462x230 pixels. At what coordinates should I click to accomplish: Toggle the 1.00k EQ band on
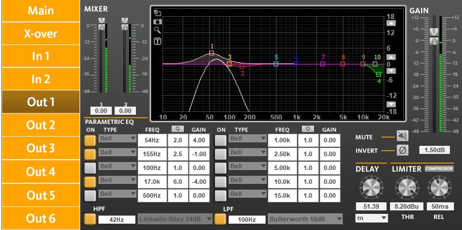click(221, 140)
